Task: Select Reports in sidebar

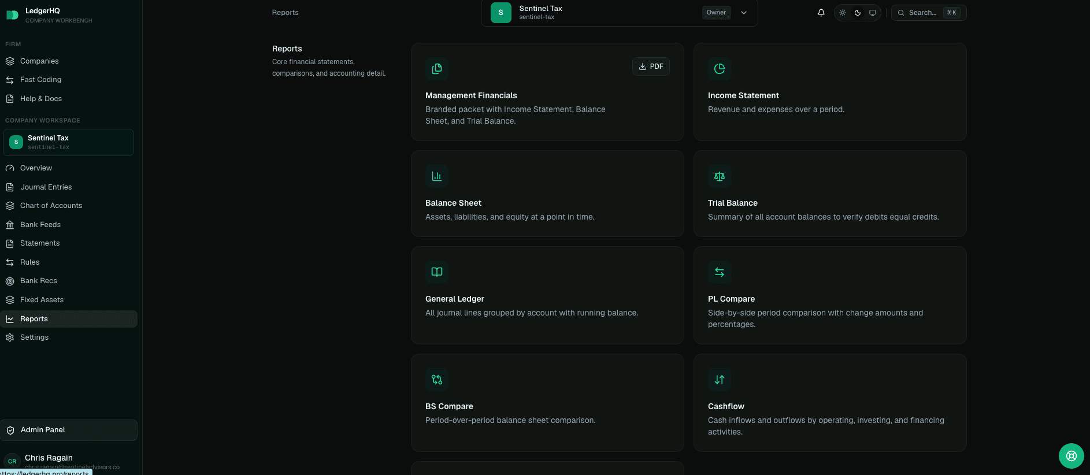Action: [x=69, y=319]
